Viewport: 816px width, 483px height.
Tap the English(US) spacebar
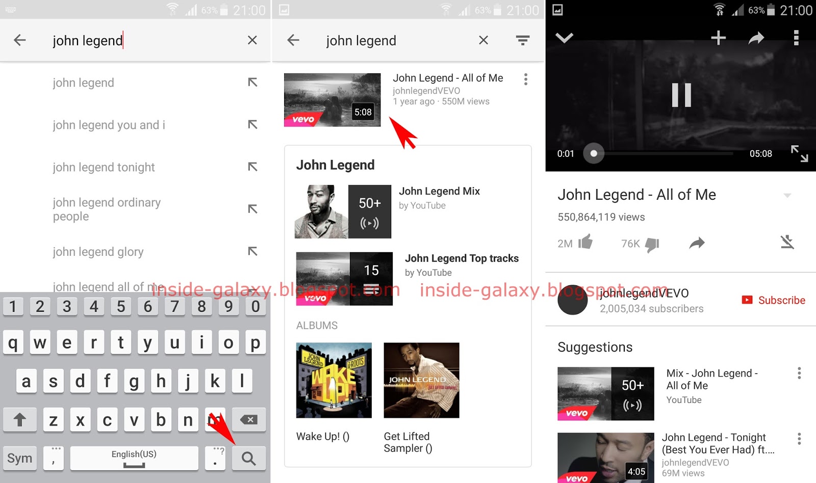point(134,458)
